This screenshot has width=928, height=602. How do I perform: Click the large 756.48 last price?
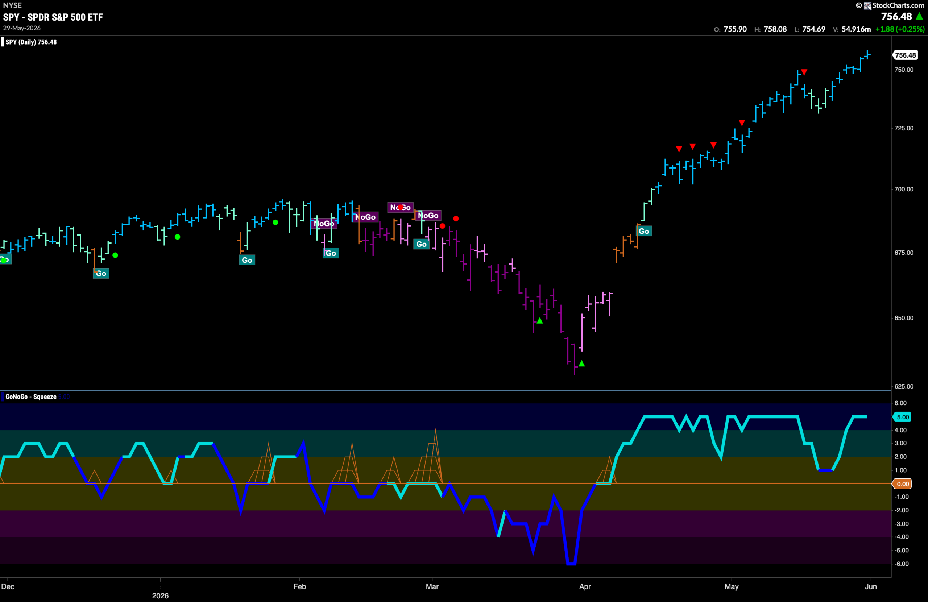[x=896, y=16]
